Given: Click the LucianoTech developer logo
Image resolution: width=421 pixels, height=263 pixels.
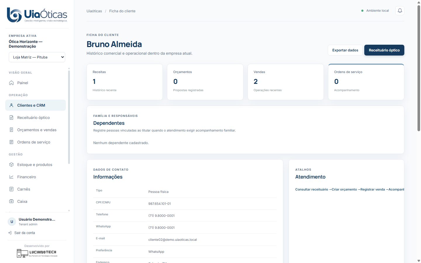Looking at the screenshot, I should coord(37,253).
